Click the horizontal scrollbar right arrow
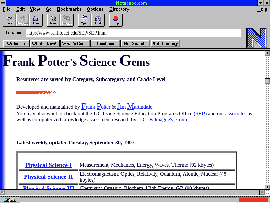This screenshot has height=203, width=270. click(262, 192)
